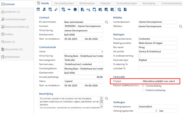
Task: Select the Onderhoudsbedrag radio option
Action: coord(143,90)
